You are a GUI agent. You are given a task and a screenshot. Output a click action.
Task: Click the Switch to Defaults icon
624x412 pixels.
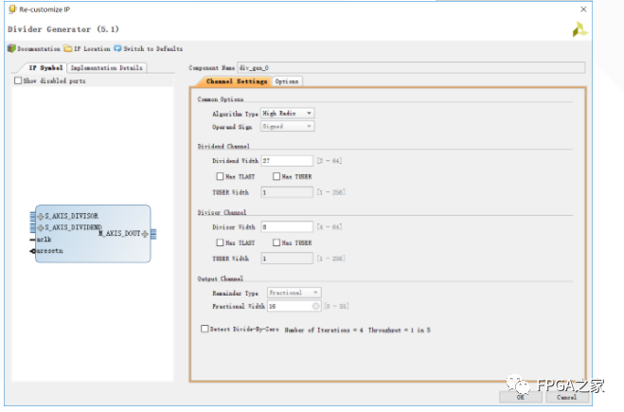tap(118, 48)
